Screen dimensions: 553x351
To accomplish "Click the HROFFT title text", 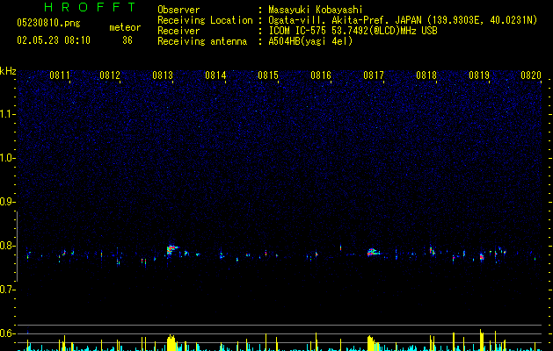I will (91, 7).
